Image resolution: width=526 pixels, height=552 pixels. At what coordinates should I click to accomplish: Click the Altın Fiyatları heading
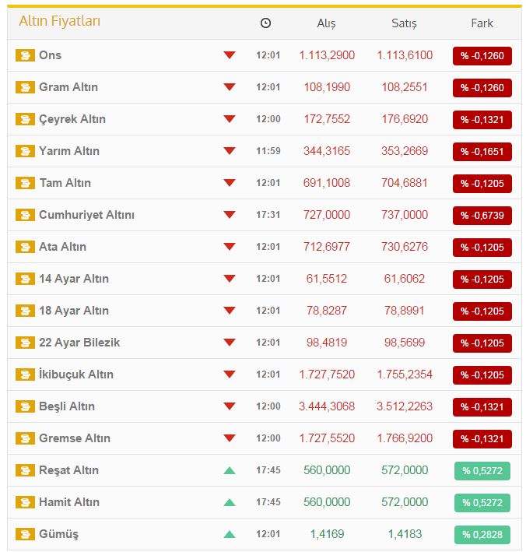pos(59,21)
